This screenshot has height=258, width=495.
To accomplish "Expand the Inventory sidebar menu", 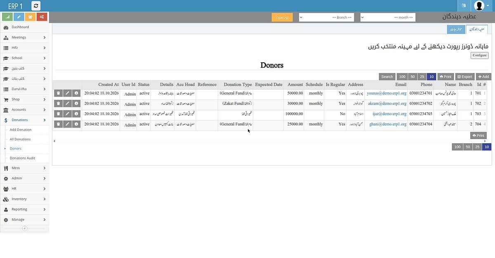I will pyautogui.click(x=24, y=199).
